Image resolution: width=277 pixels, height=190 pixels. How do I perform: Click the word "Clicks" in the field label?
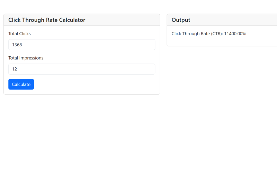pyautogui.click(x=25, y=34)
